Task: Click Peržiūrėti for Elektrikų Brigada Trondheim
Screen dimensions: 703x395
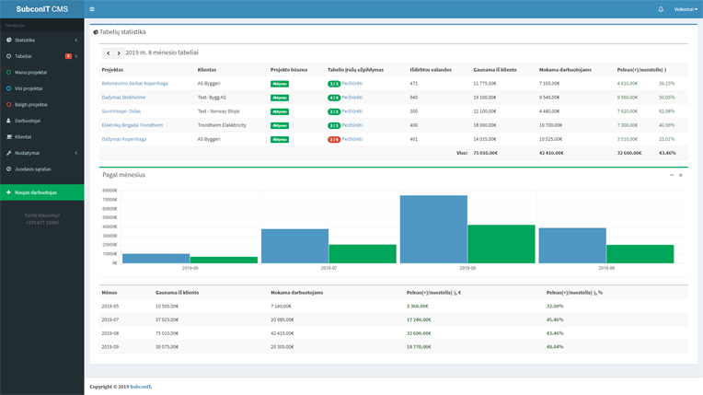Action: click(x=351, y=125)
